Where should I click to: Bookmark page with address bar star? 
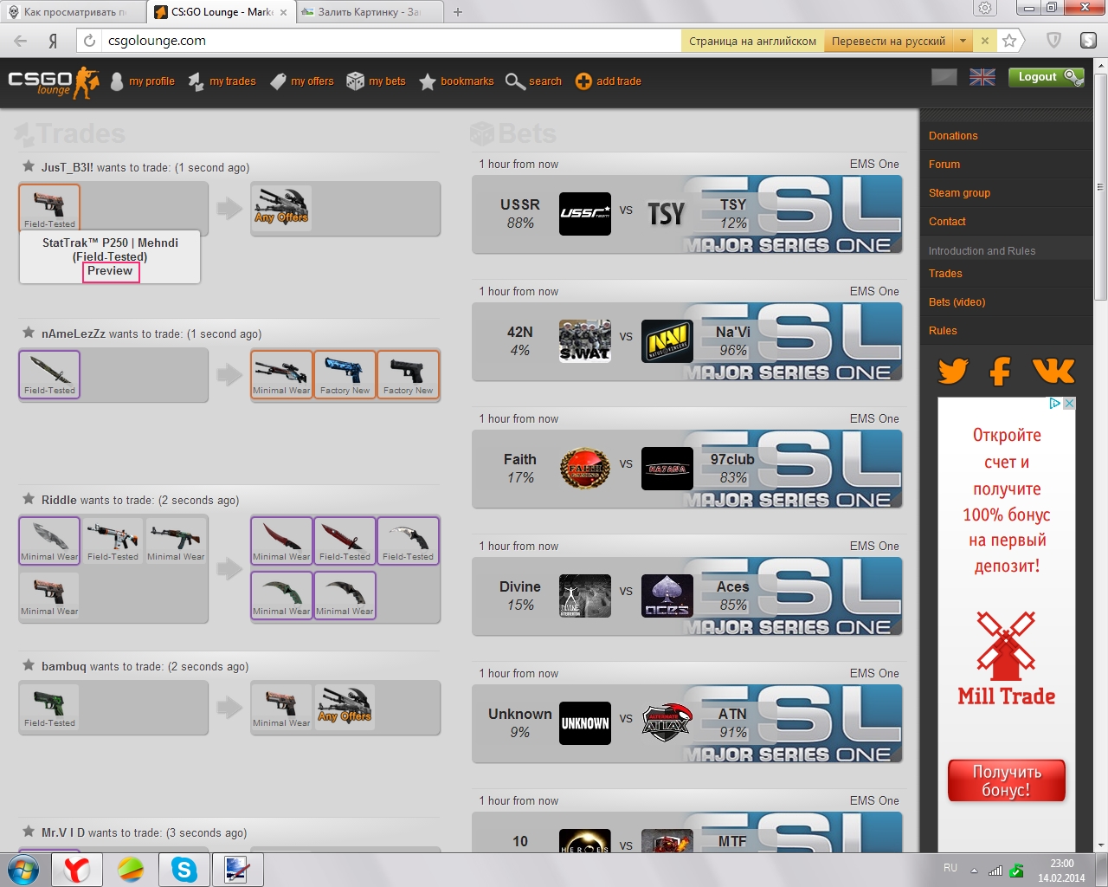coord(1009,41)
